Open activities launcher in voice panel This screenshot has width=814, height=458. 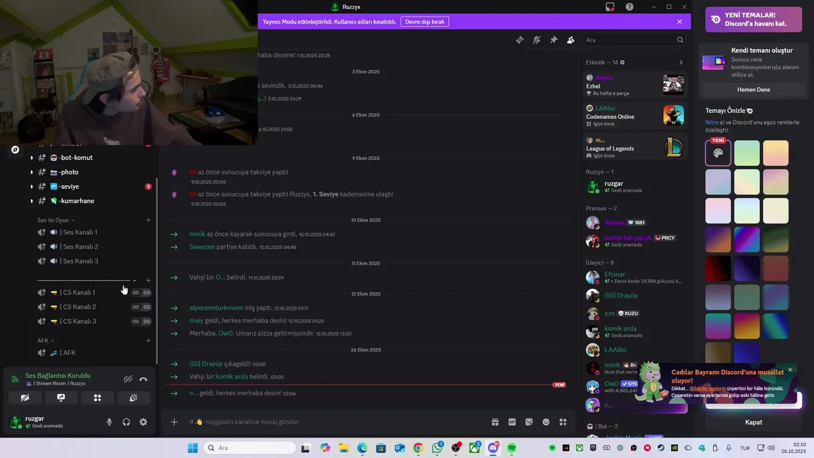pos(97,398)
